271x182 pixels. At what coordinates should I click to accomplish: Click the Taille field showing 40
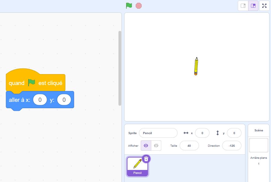(x=189, y=146)
